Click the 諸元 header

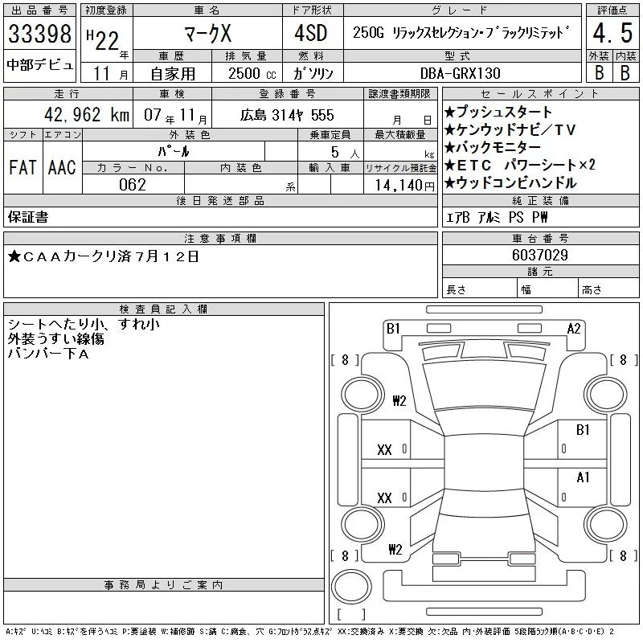tap(540, 272)
